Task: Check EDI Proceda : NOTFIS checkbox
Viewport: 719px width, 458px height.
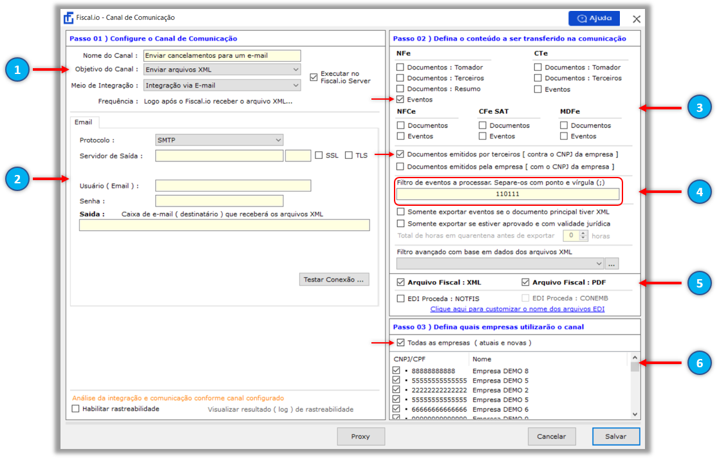Action: point(401,298)
